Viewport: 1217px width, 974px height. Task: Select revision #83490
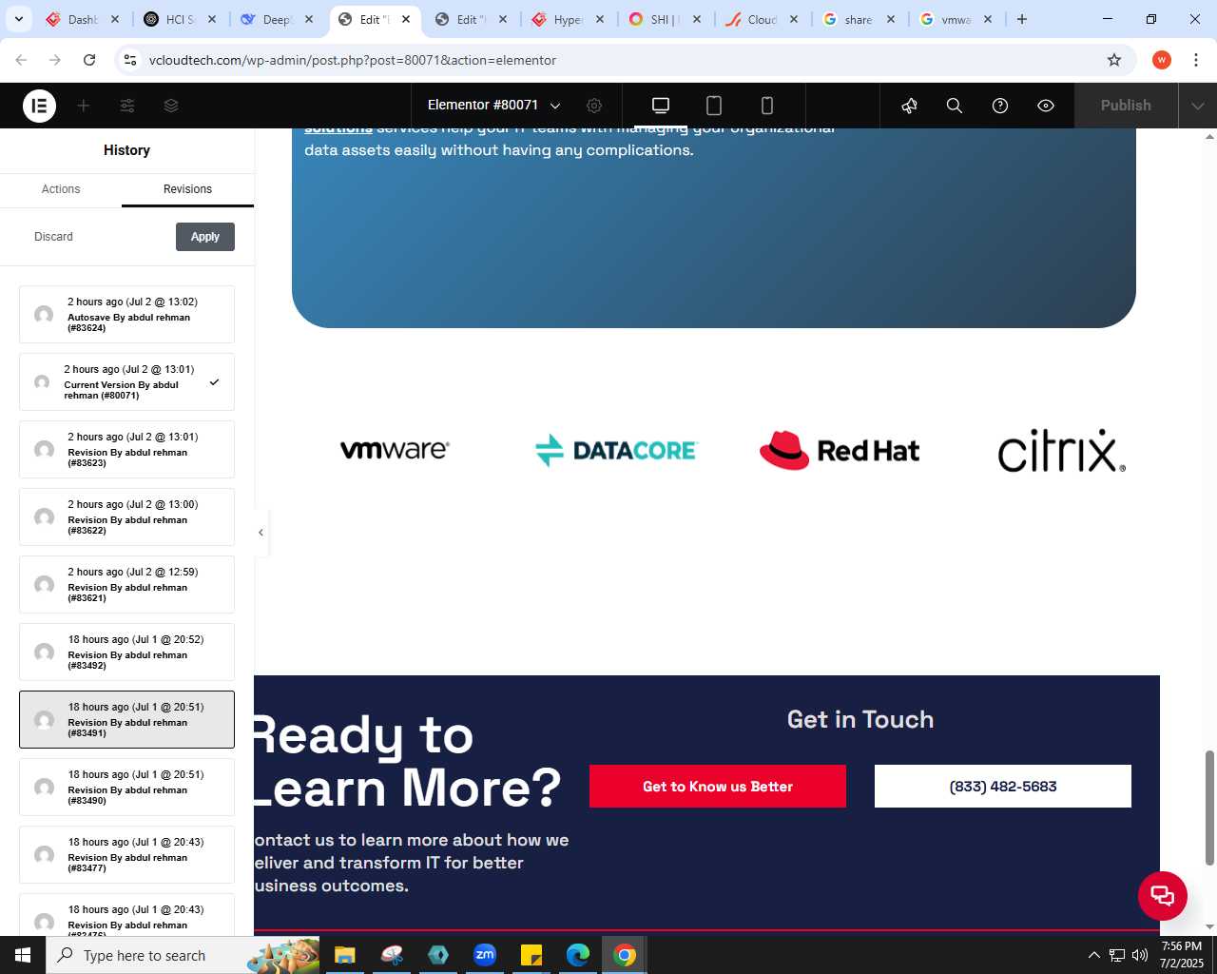click(x=126, y=788)
